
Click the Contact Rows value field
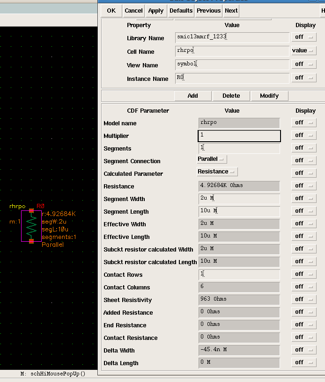[239, 274]
